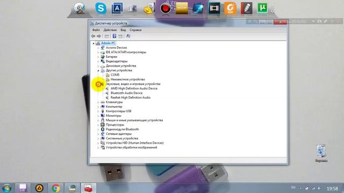The image size is (344, 193).
Task: Expand the Контроллеры USB category
Action: (98, 111)
